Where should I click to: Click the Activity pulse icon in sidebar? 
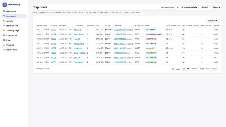[4, 21]
